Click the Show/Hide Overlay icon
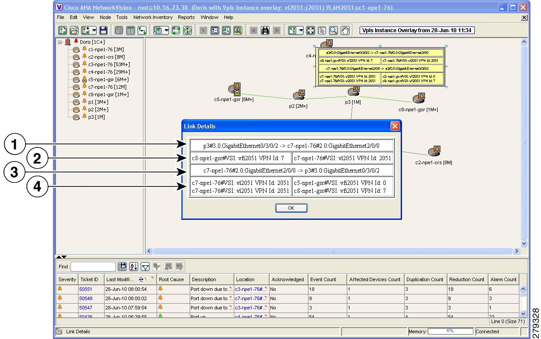This screenshot has height=339, width=541. pos(177,30)
